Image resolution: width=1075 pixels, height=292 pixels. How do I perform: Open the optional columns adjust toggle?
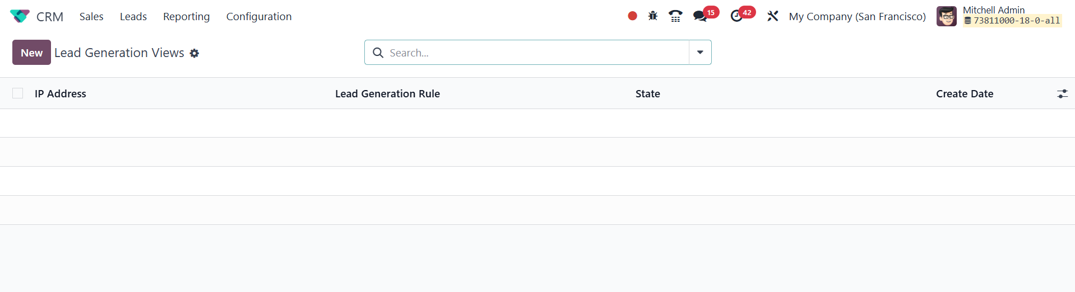1062,94
